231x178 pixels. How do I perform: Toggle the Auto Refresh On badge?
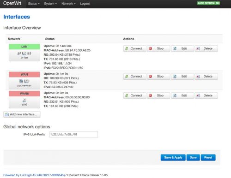click(x=208, y=3)
